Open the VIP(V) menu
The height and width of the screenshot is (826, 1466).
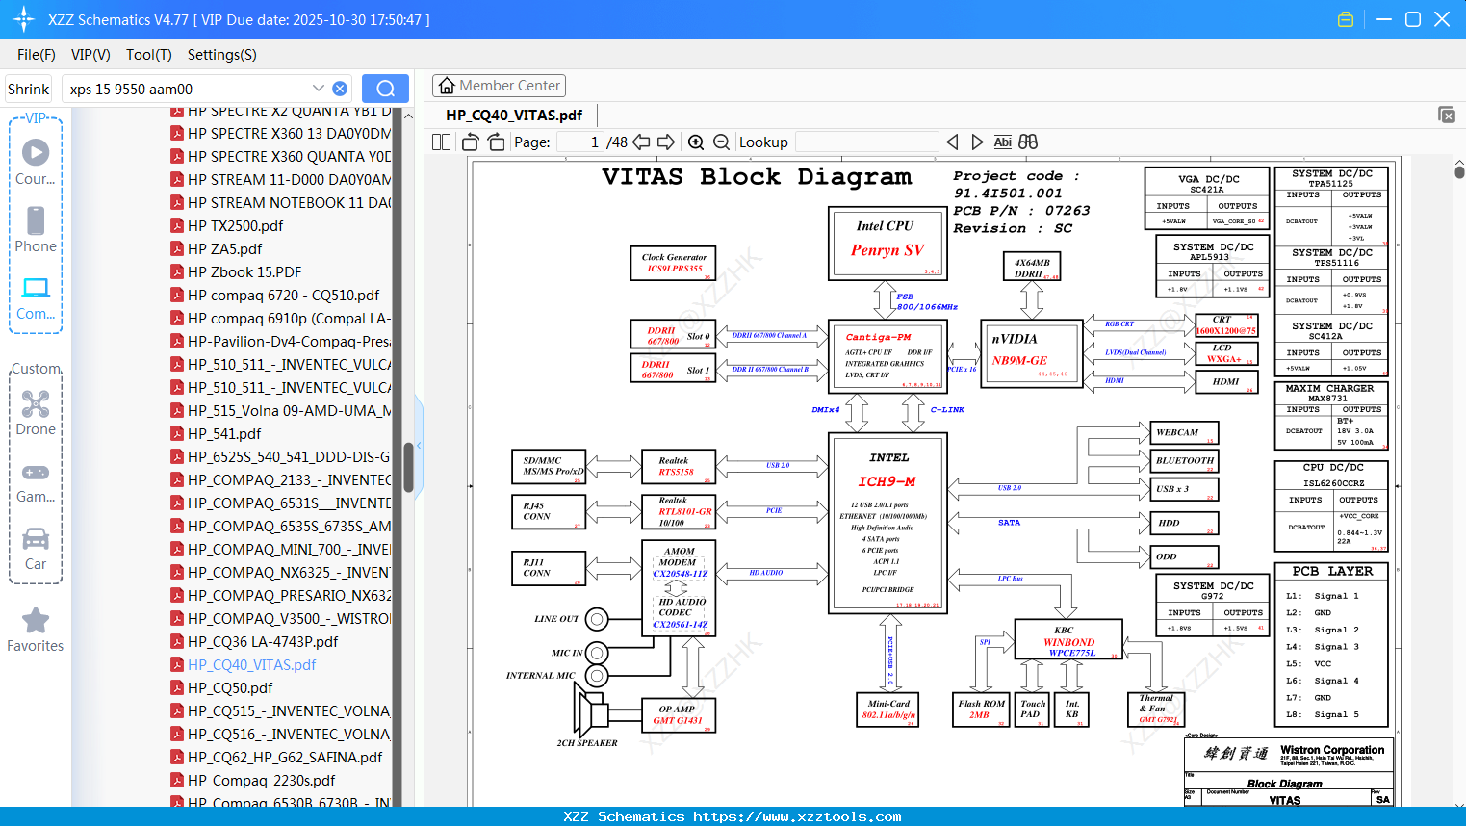pyautogui.click(x=90, y=55)
